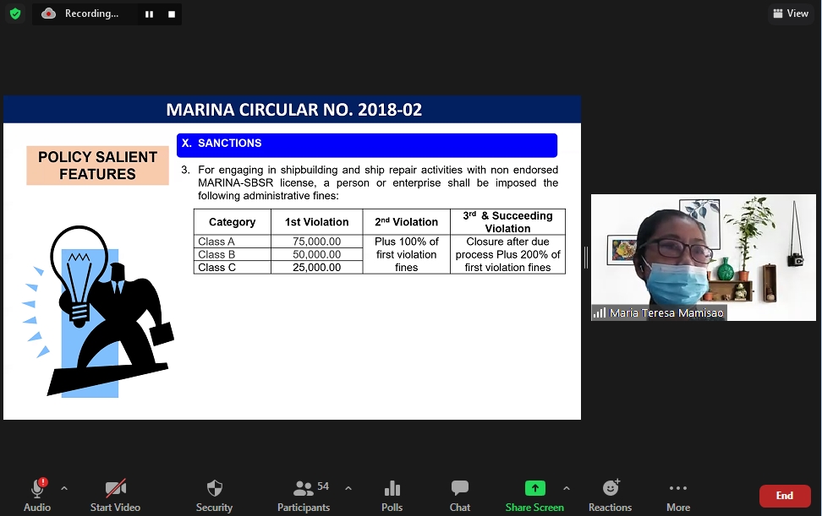Open the View layout menu
This screenshot has width=822, height=516.
pyautogui.click(x=791, y=14)
